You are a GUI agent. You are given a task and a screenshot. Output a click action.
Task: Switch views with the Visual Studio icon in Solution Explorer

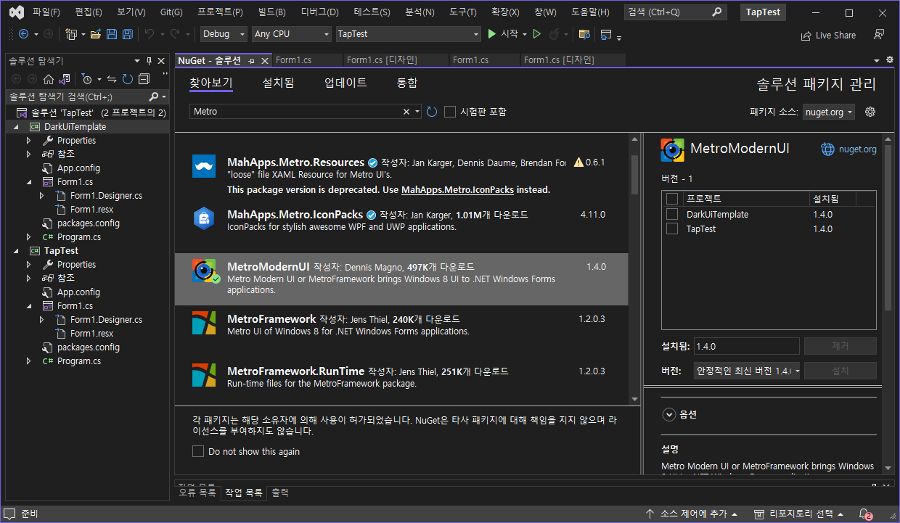[64, 79]
